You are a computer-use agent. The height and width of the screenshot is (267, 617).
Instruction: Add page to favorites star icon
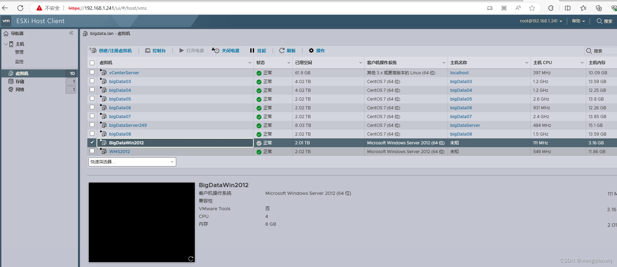[532, 8]
